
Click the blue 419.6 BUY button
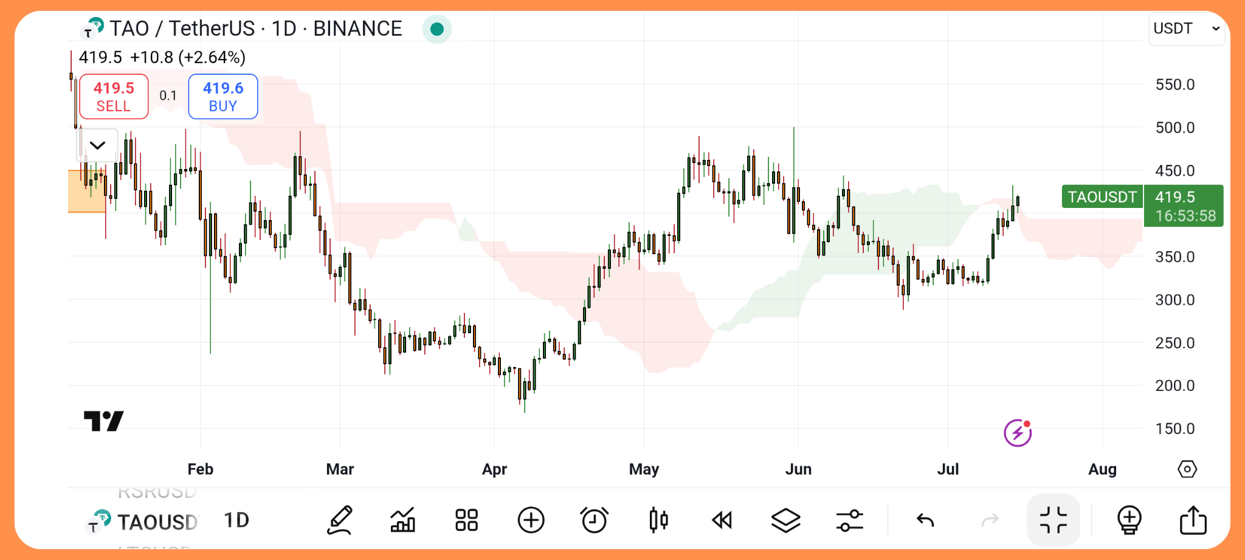pyautogui.click(x=223, y=97)
